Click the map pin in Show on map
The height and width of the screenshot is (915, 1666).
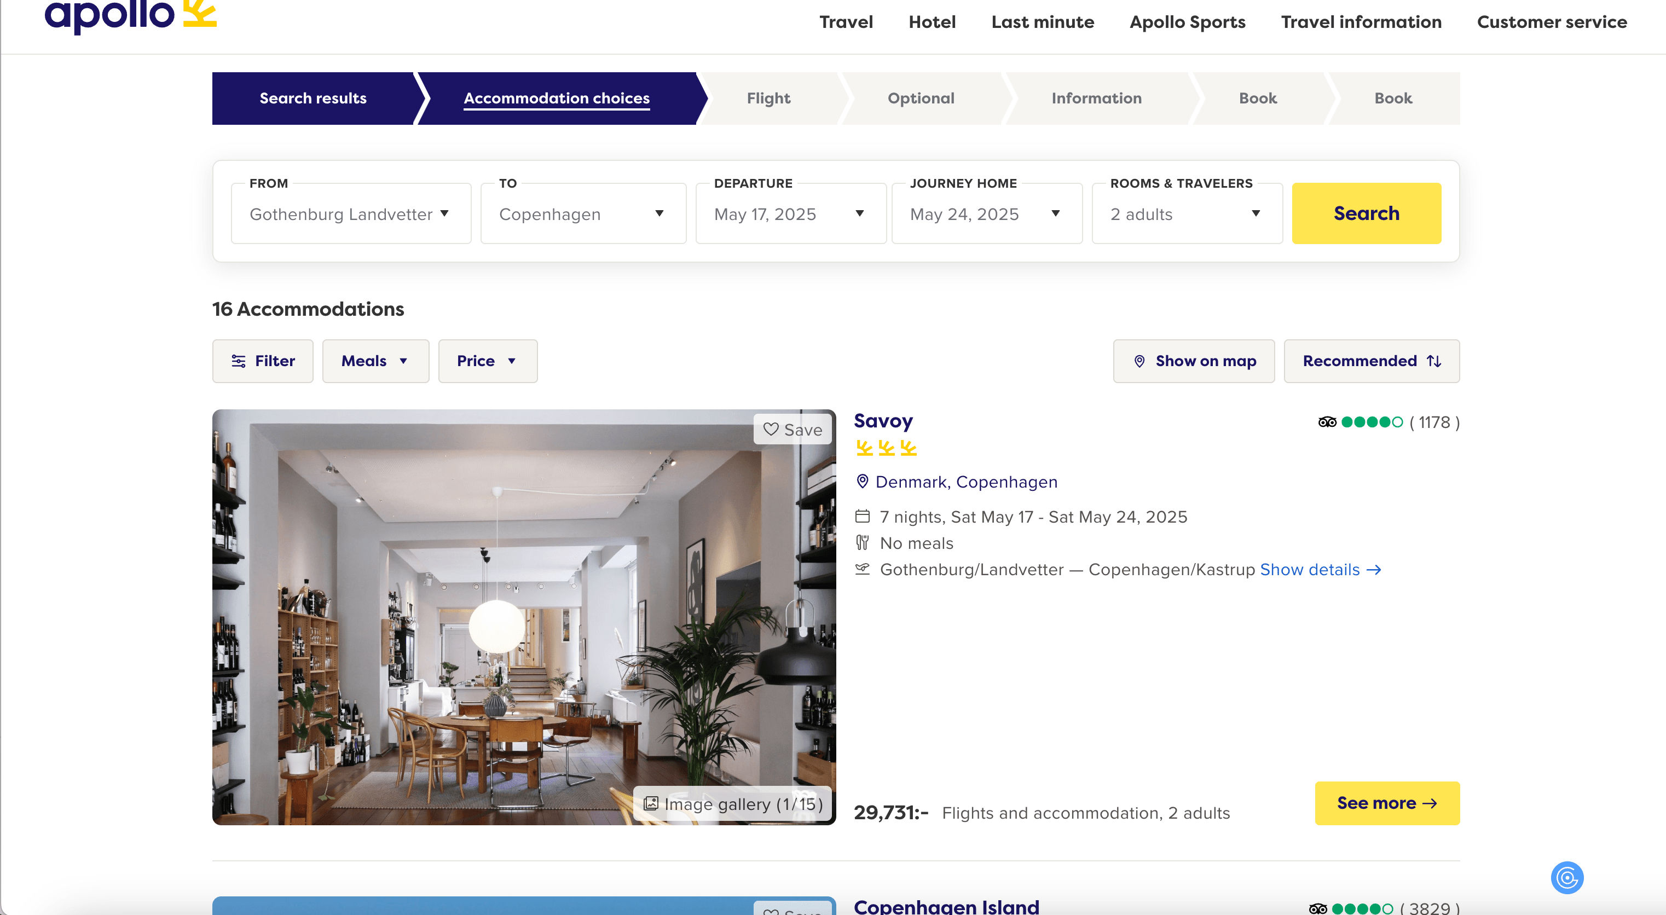[x=1139, y=361]
